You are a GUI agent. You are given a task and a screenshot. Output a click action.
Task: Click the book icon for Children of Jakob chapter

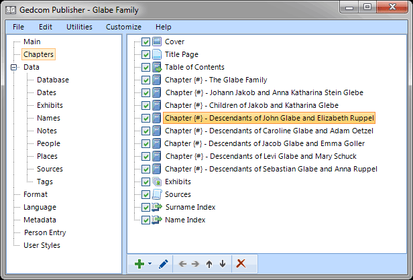click(x=157, y=105)
